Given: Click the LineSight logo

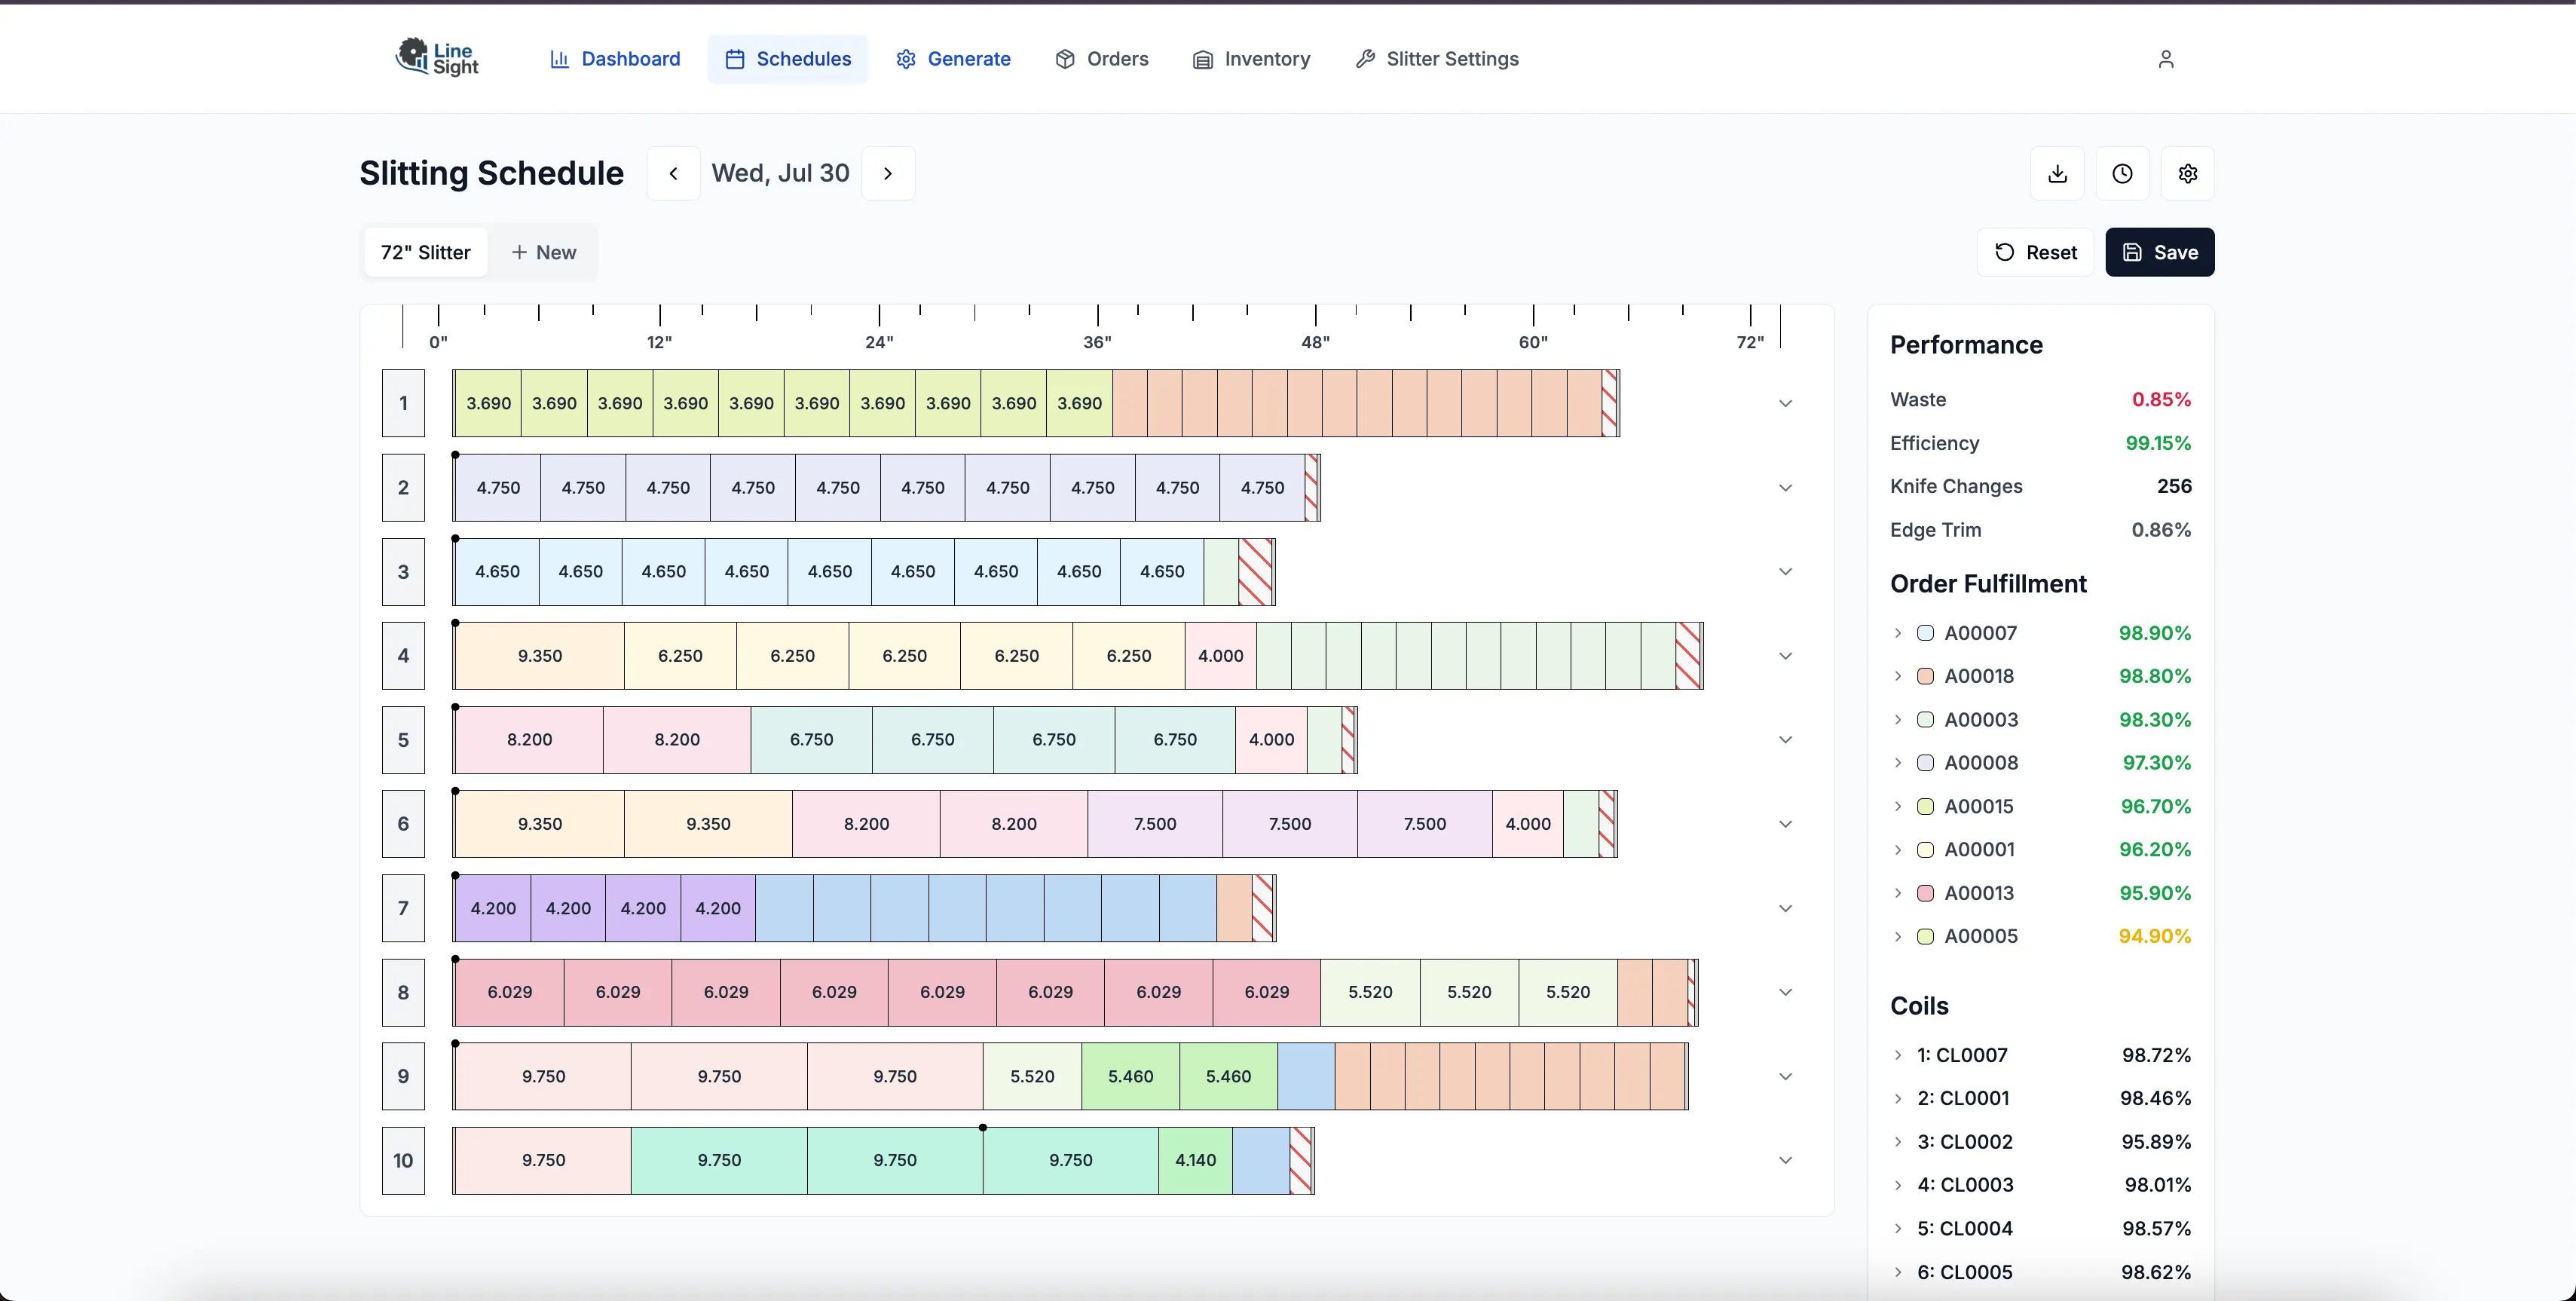Looking at the screenshot, I should pos(437,58).
